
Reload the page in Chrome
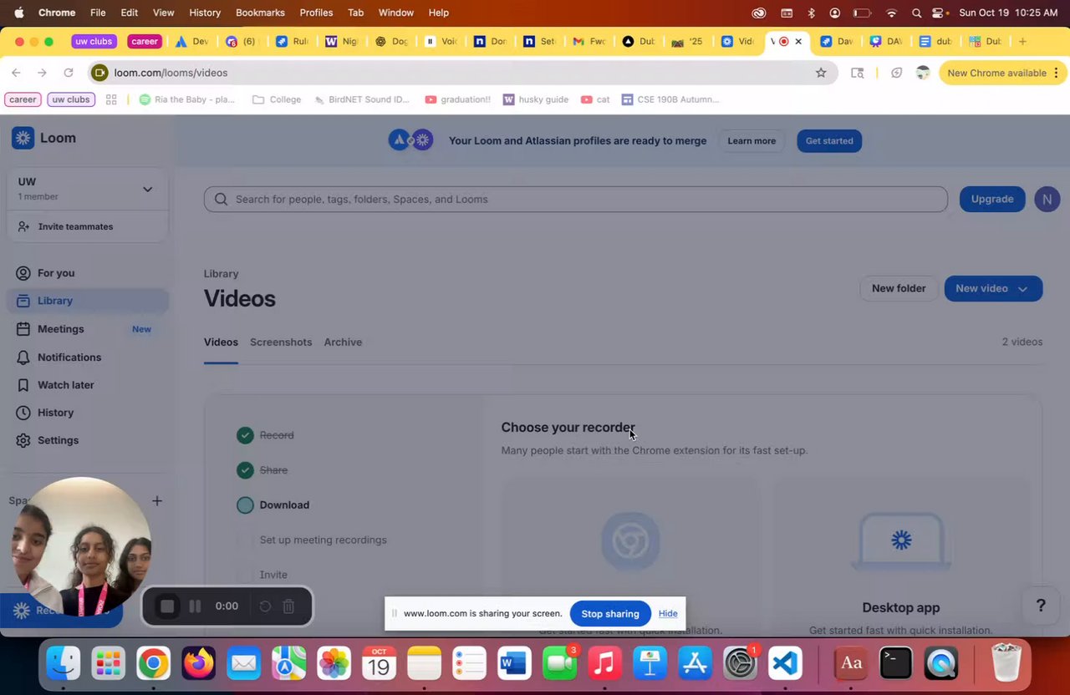(x=69, y=73)
